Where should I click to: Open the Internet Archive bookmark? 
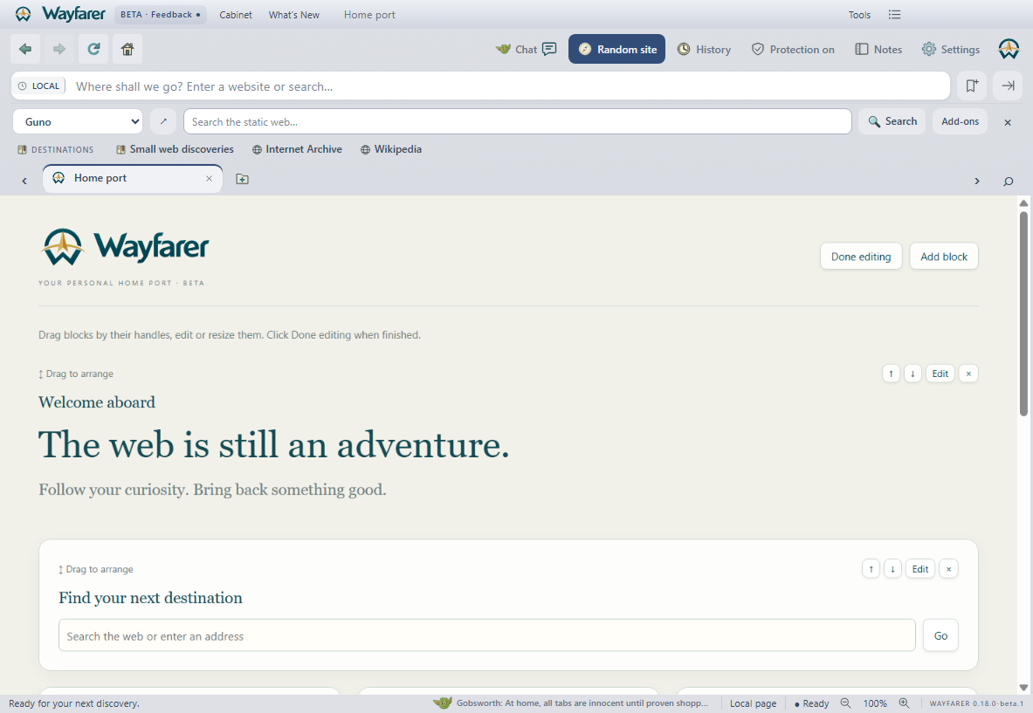tap(297, 149)
